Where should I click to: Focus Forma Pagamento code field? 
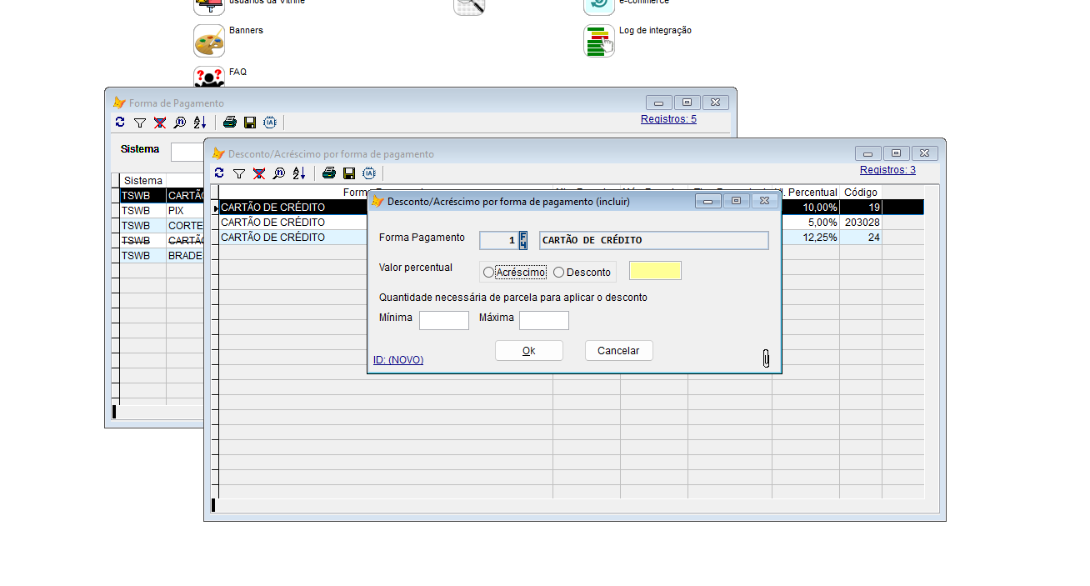pos(499,240)
